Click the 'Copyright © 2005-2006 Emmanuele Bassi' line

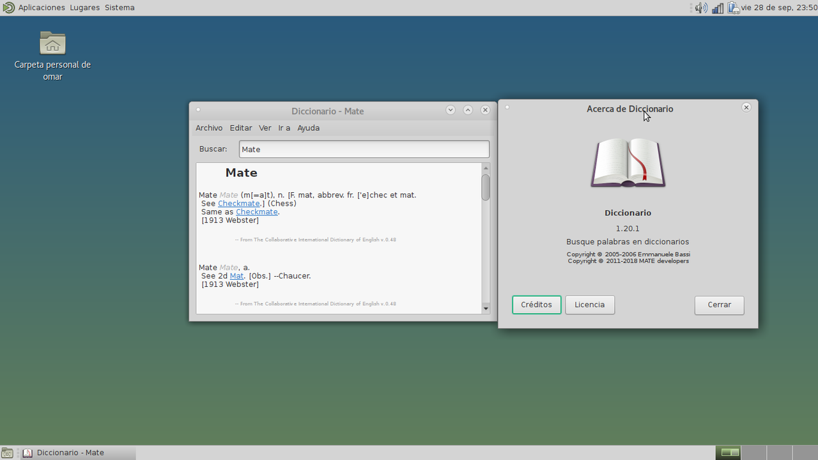click(x=628, y=254)
